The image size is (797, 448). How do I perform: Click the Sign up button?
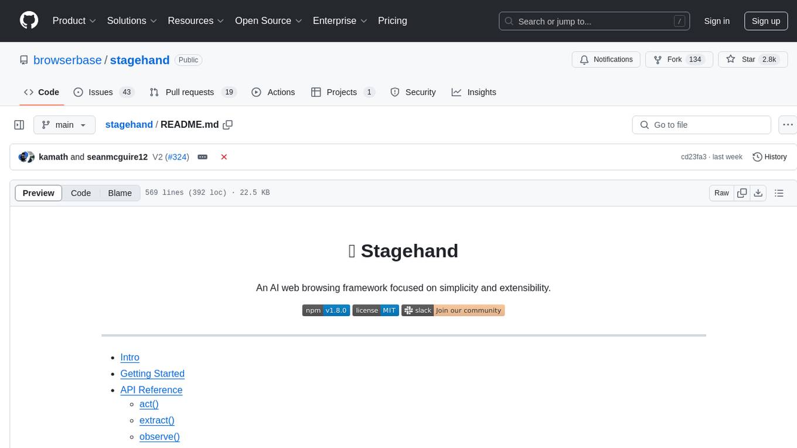[x=766, y=21]
